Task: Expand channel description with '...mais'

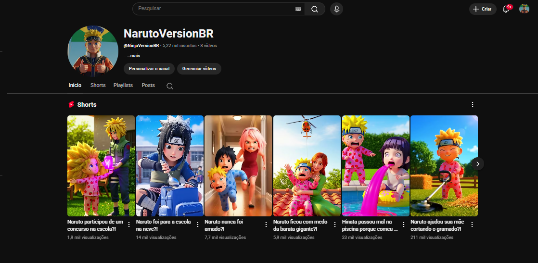Action: tap(133, 56)
